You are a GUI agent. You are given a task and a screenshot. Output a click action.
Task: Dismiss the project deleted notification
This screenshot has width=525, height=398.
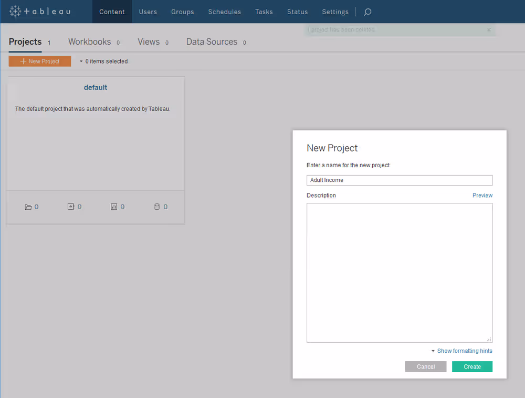[x=489, y=30]
